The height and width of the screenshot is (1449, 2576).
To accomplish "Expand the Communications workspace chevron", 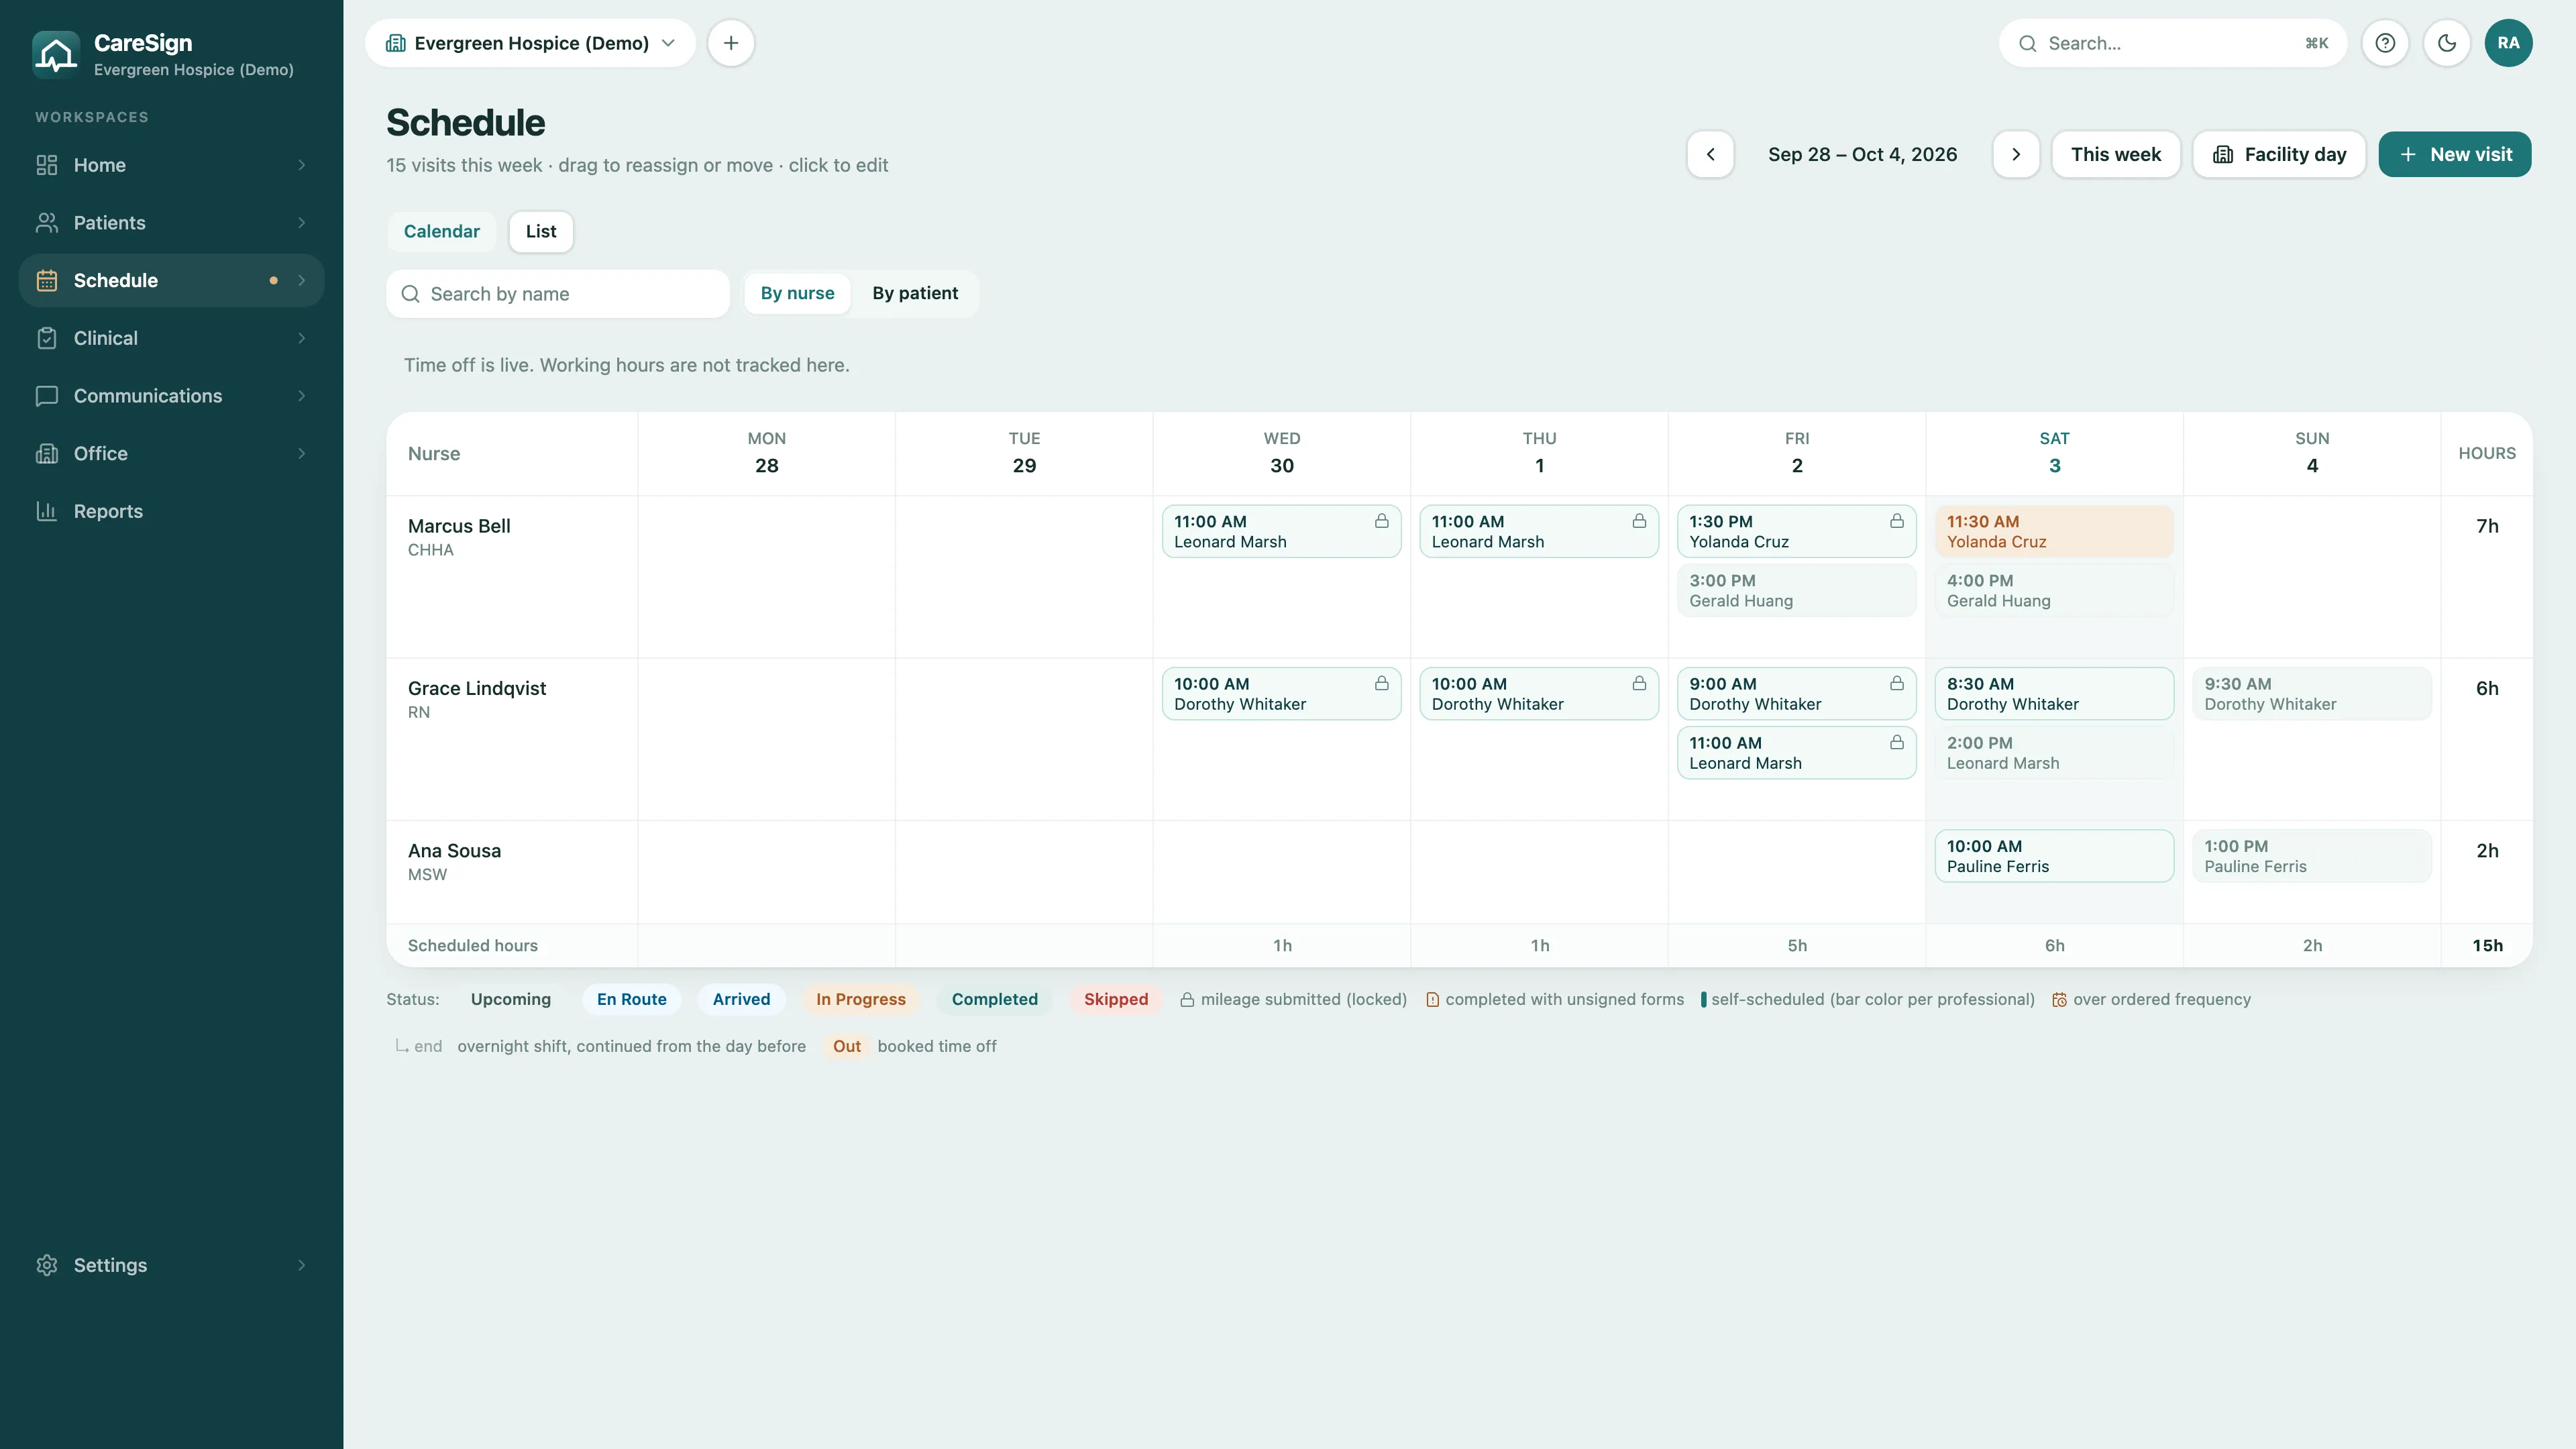I will [302, 396].
